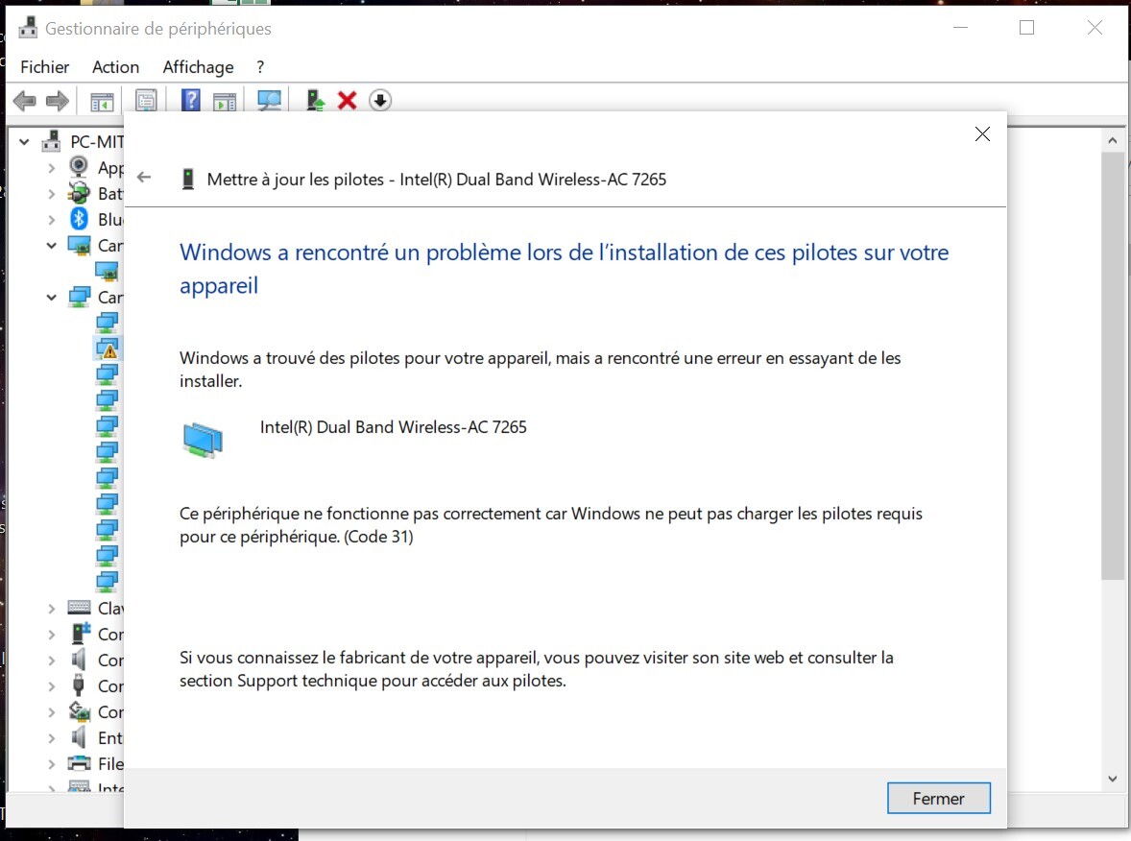This screenshot has height=841, width=1131.
Task: Expand the File category chevron
Action: [x=51, y=764]
